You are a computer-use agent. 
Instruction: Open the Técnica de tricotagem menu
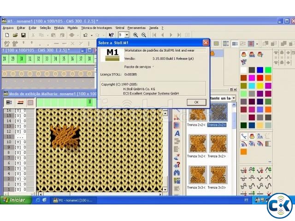point(96,28)
